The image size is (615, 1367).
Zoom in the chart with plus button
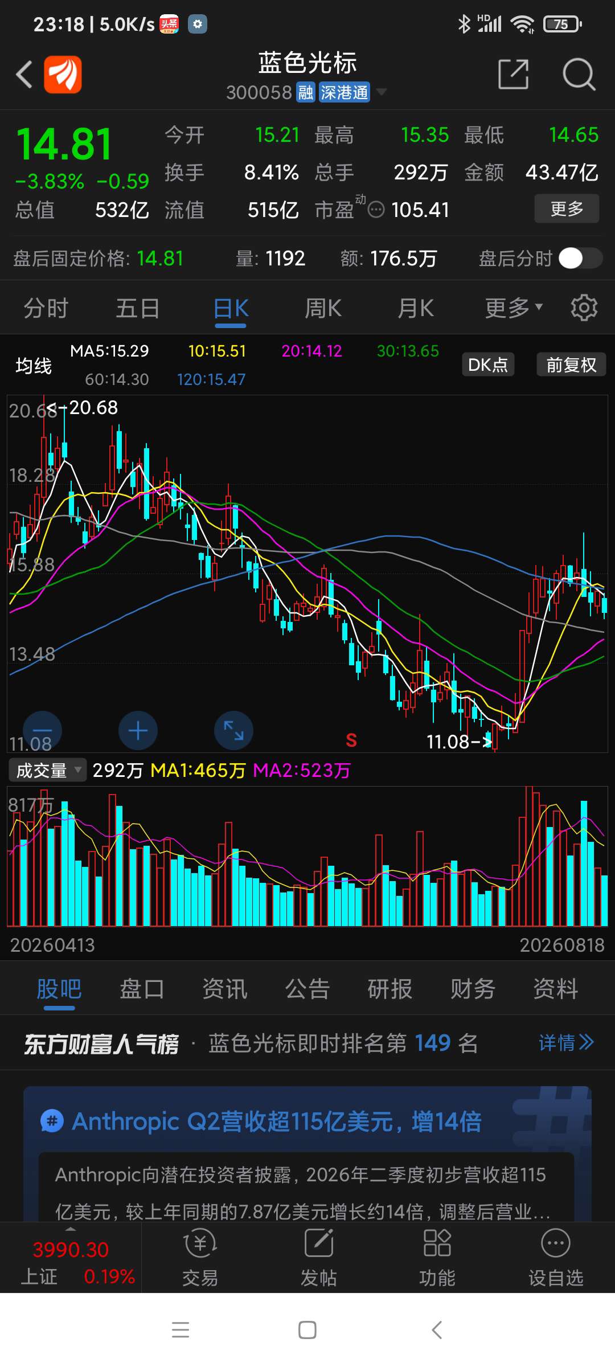pos(138,731)
